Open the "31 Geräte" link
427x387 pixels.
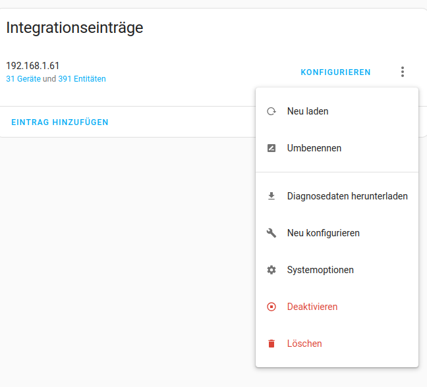24,79
